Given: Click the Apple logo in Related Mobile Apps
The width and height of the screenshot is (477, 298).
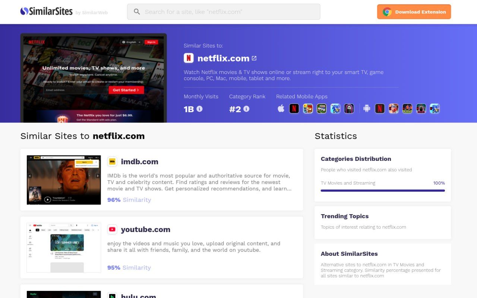Looking at the screenshot, I should (x=281, y=108).
